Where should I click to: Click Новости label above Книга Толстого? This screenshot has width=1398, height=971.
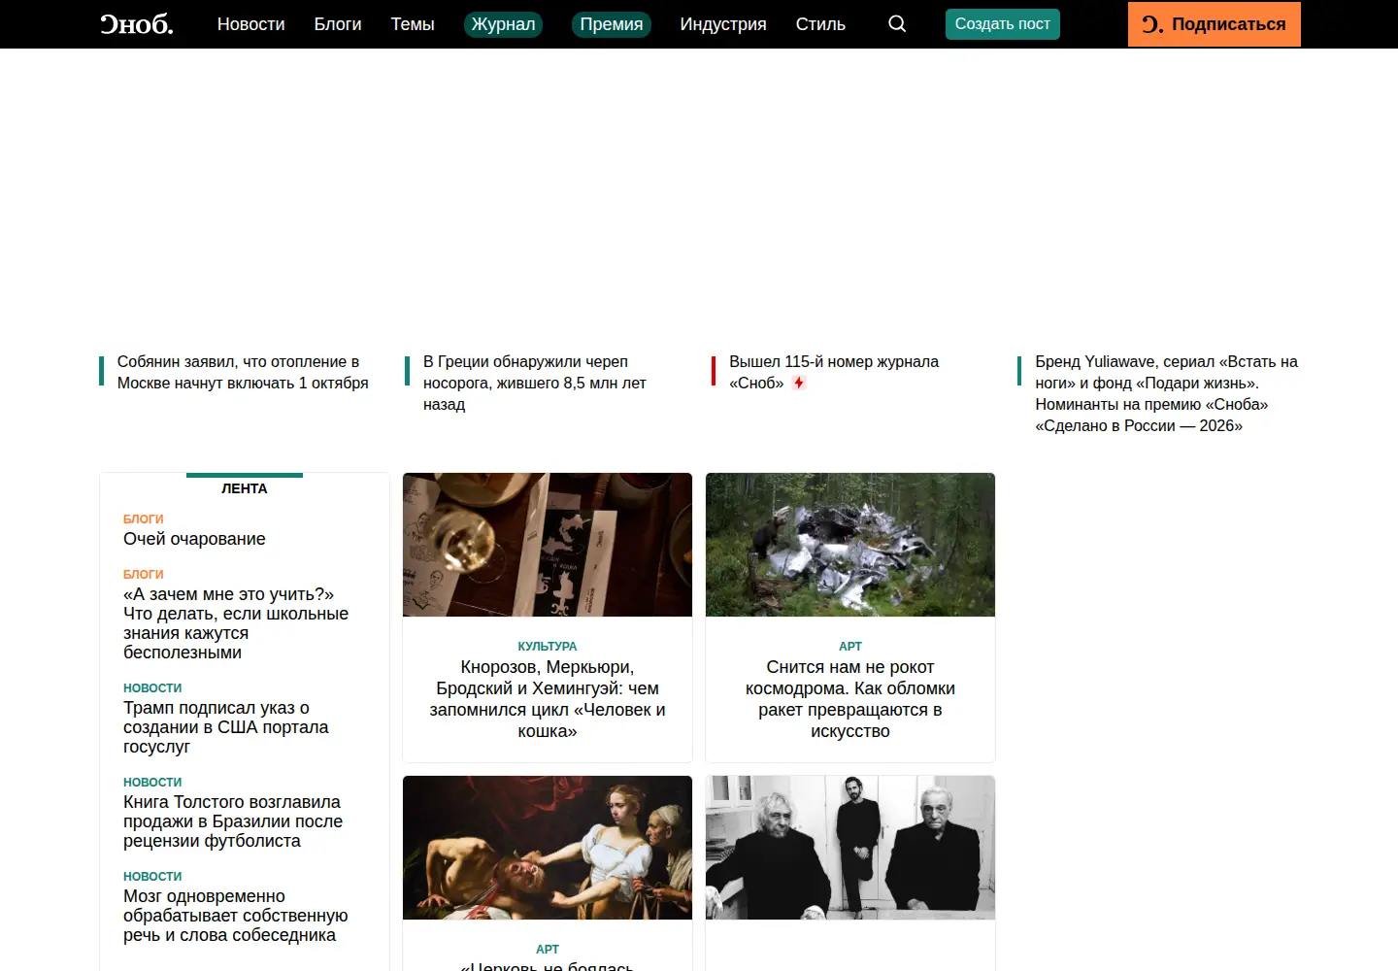click(152, 783)
